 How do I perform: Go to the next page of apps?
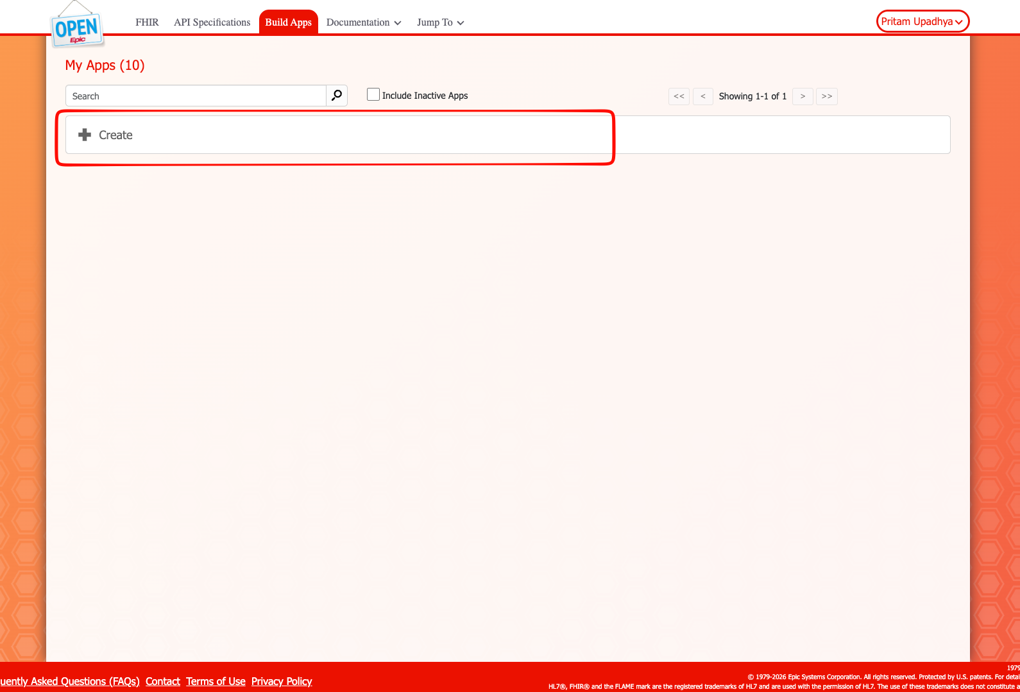coord(803,96)
